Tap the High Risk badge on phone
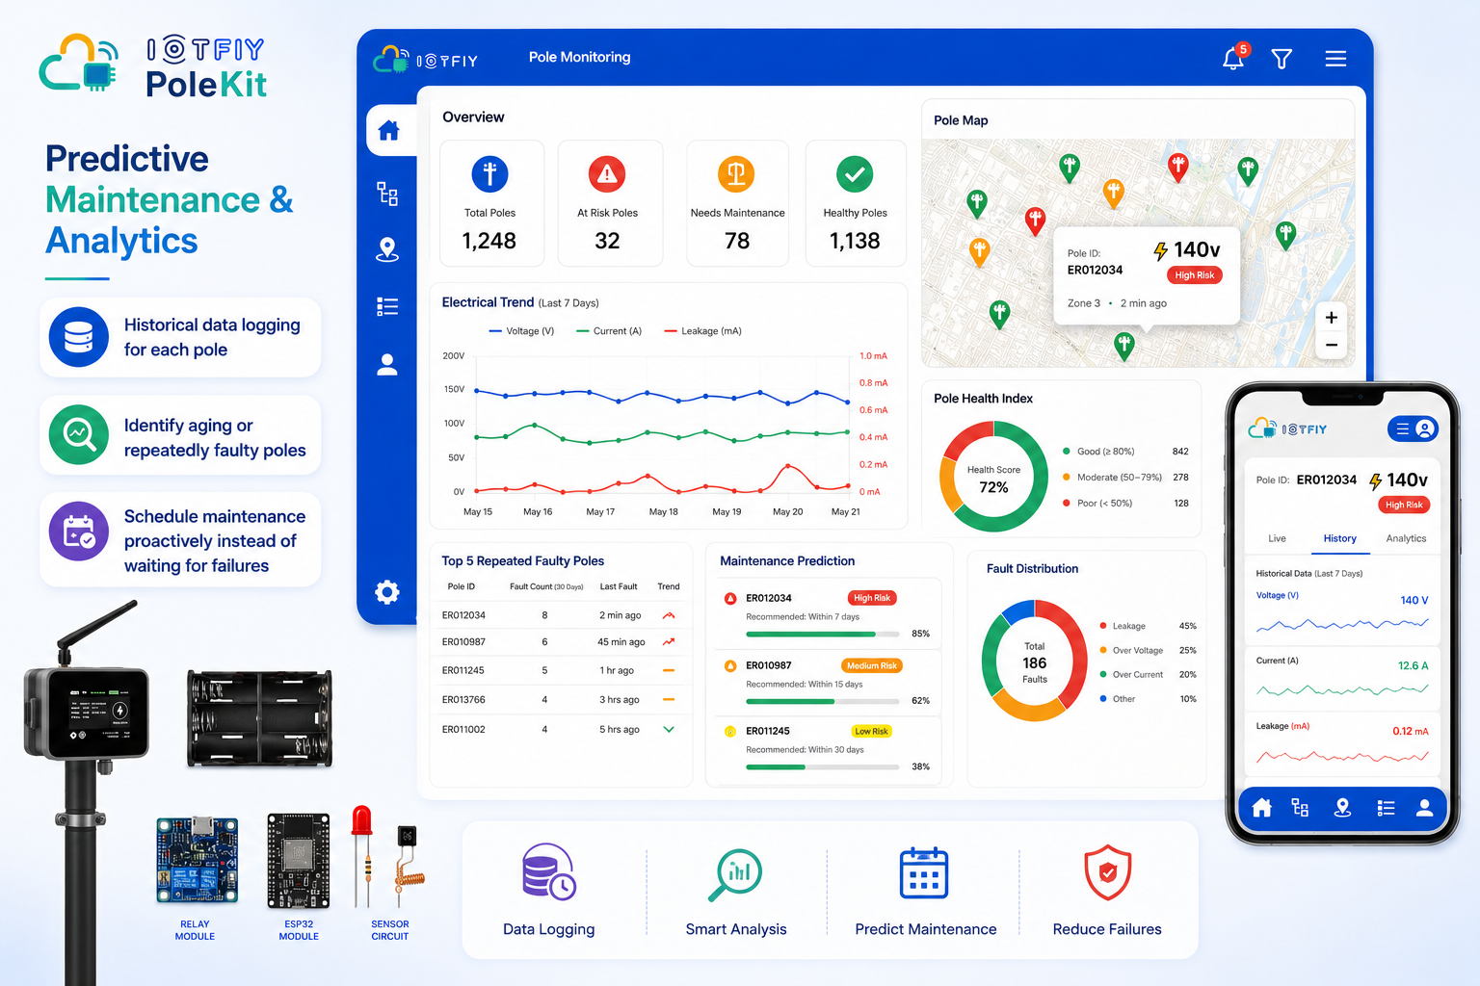 (1404, 505)
